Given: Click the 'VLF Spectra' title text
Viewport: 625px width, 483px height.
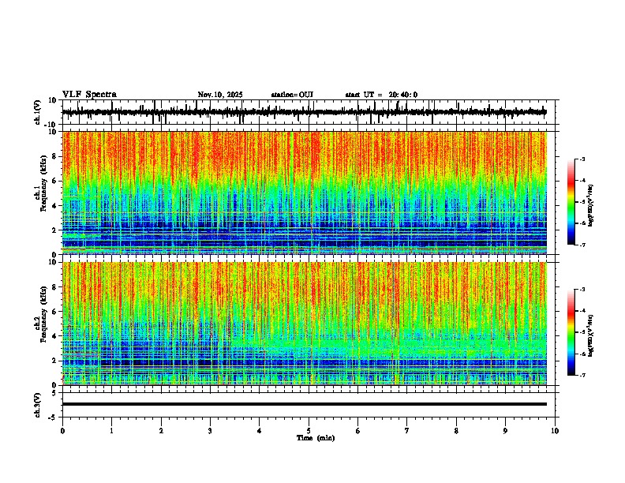Looking at the screenshot, I should (89, 95).
